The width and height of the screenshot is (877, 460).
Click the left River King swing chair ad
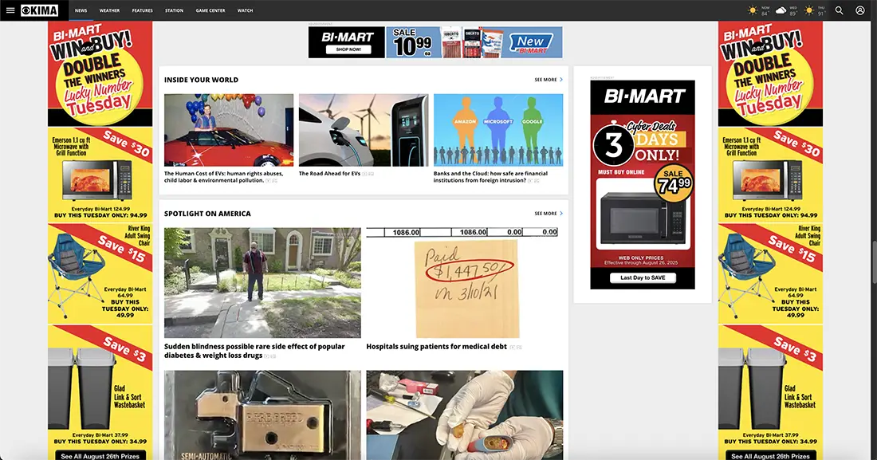point(100,273)
